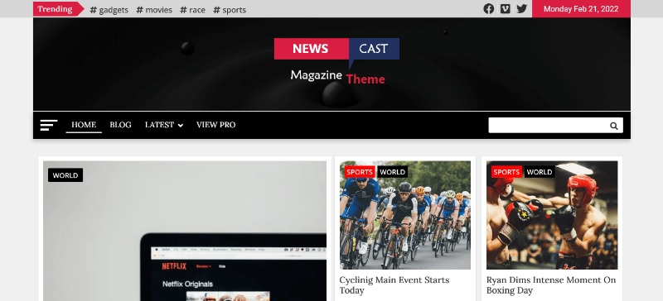This screenshot has height=301, width=663.
Task: Open the Vimeo social icon
Action: click(x=506, y=9)
